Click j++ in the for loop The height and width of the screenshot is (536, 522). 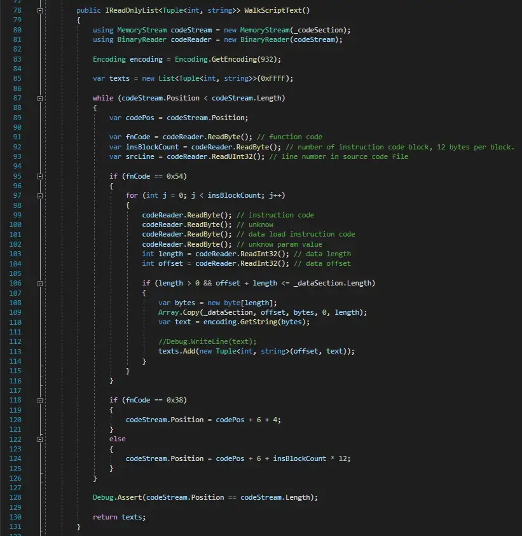click(x=275, y=196)
